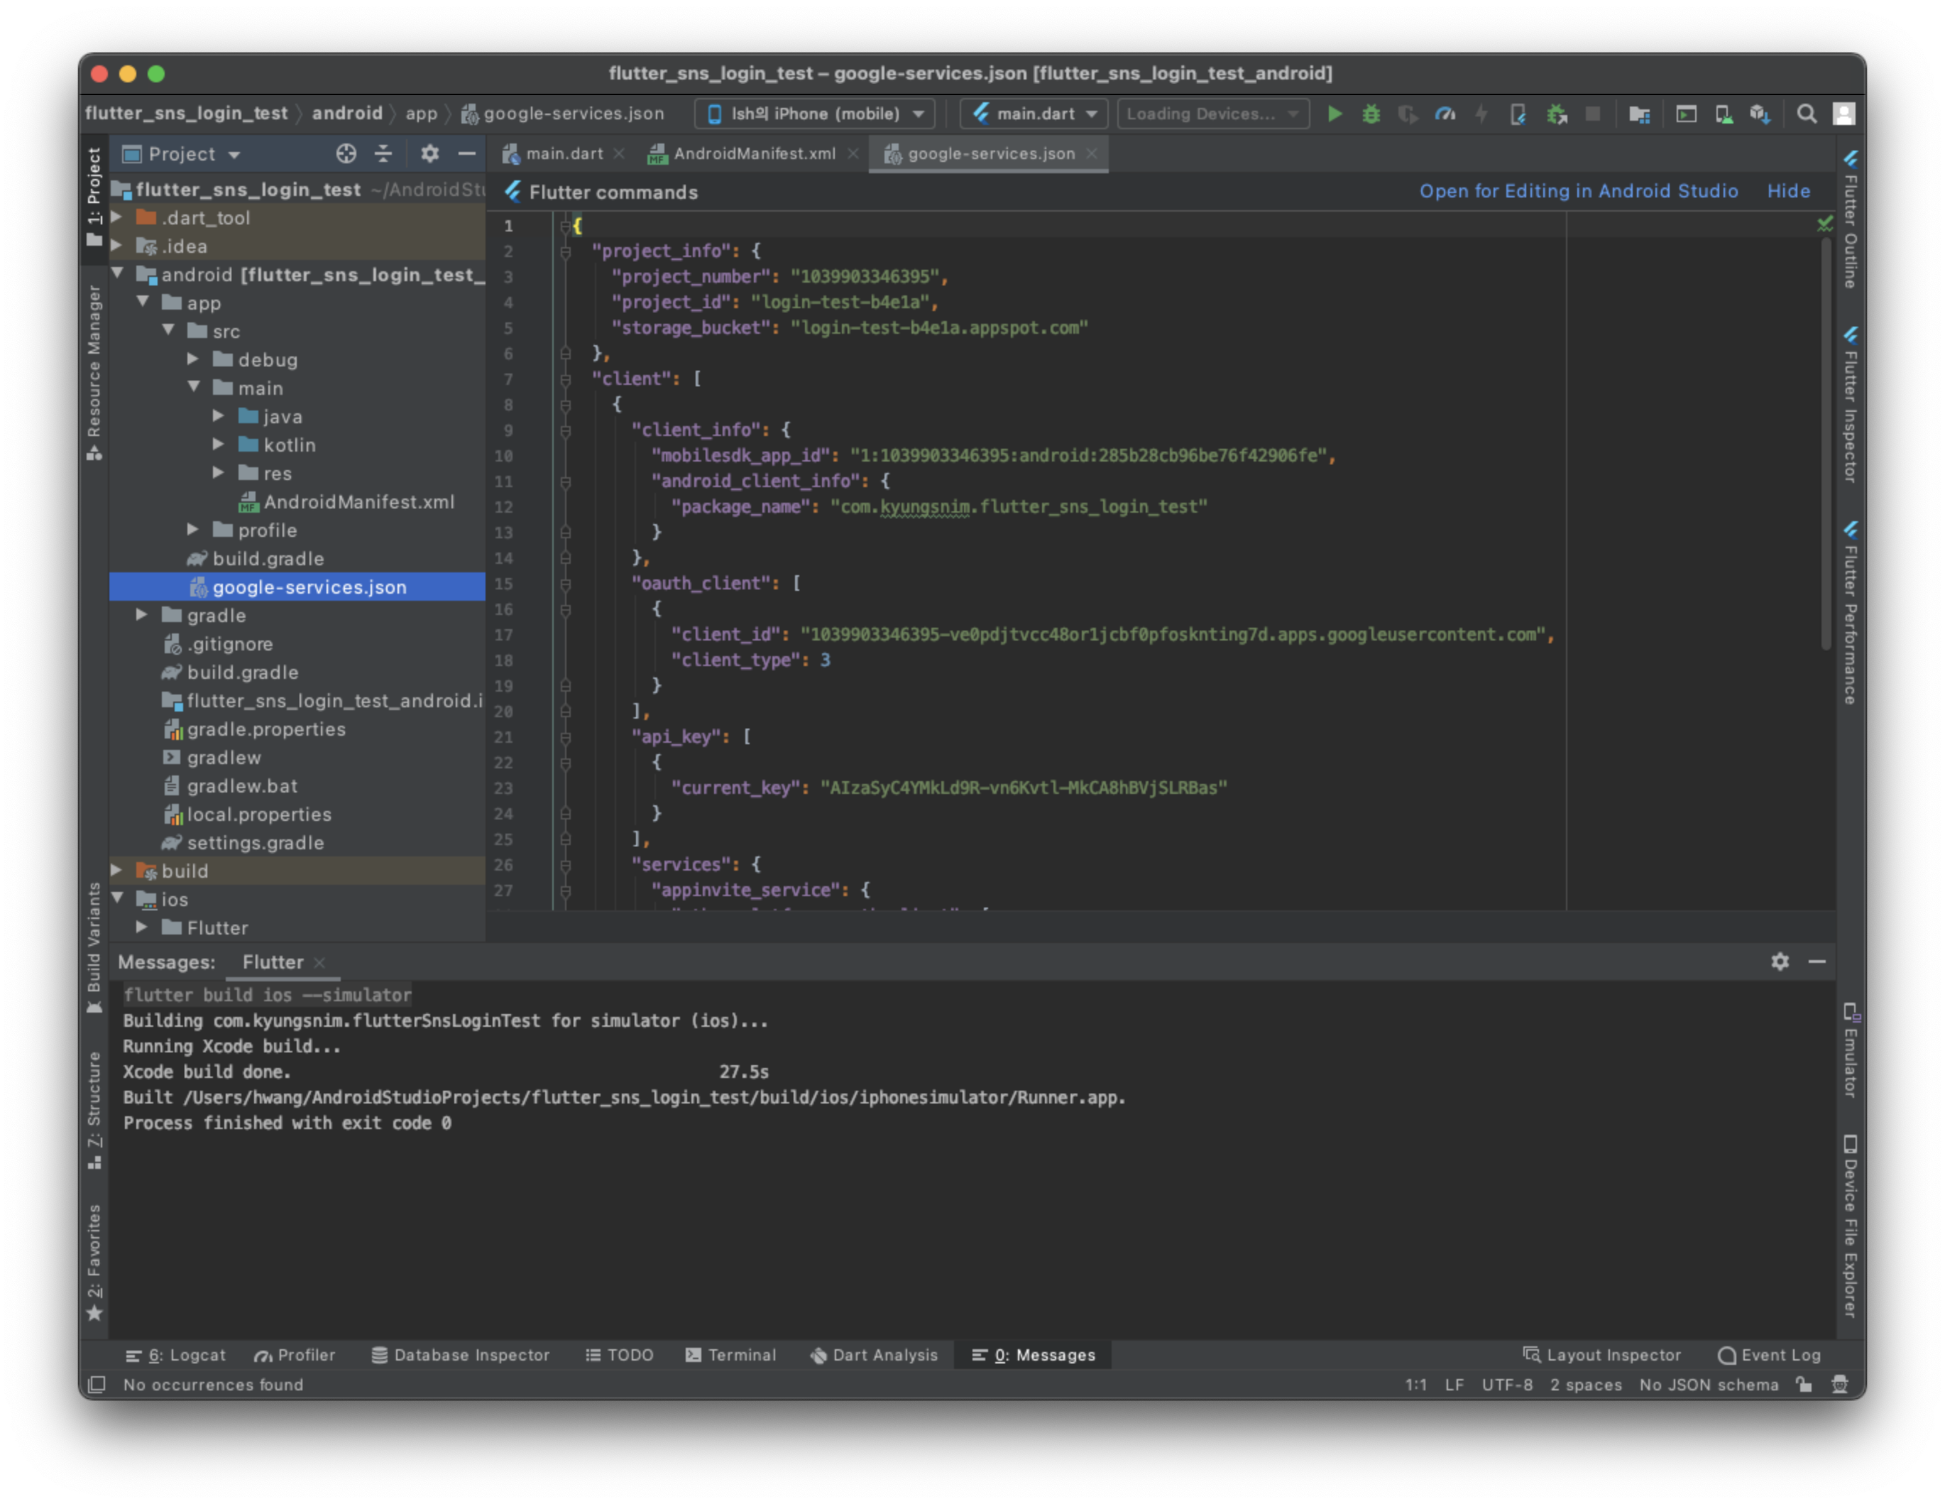This screenshot has width=1945, height=1504.
Task: Click the Debug bug icon
Action: coord(1371,114)
